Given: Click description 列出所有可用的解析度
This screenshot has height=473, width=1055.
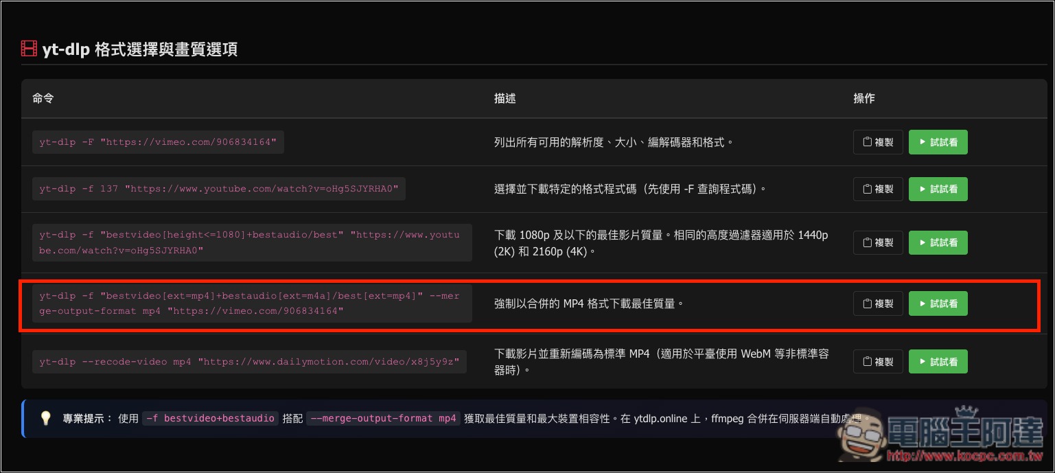Looking at the screenshot, I should coord(614,142).
